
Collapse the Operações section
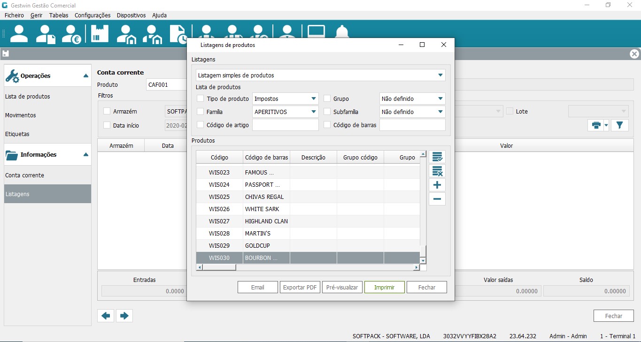[85, 76]
